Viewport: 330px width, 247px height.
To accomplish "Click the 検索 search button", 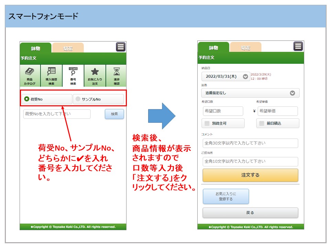I will click(114, 114).
